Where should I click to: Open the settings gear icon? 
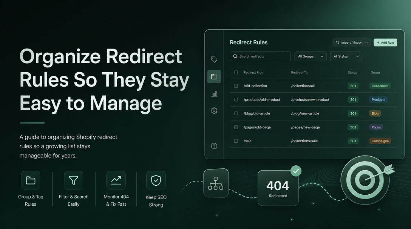point(214,111)
